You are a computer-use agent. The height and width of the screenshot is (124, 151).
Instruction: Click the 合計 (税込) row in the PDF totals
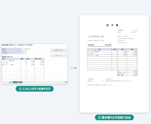coord(127,75)
